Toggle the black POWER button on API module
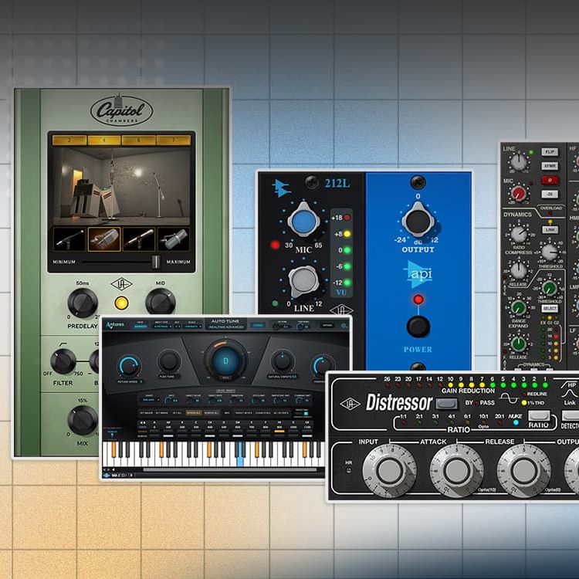The image size is (579, 579). pos(418,327)
